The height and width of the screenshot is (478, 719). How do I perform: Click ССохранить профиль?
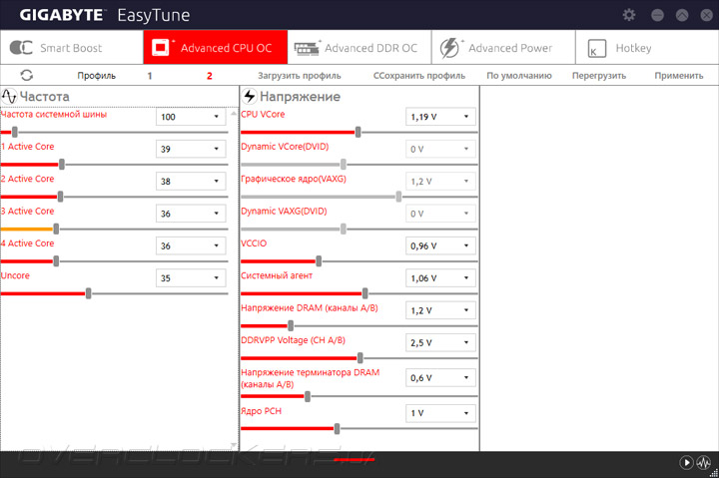tap(419, 76)
